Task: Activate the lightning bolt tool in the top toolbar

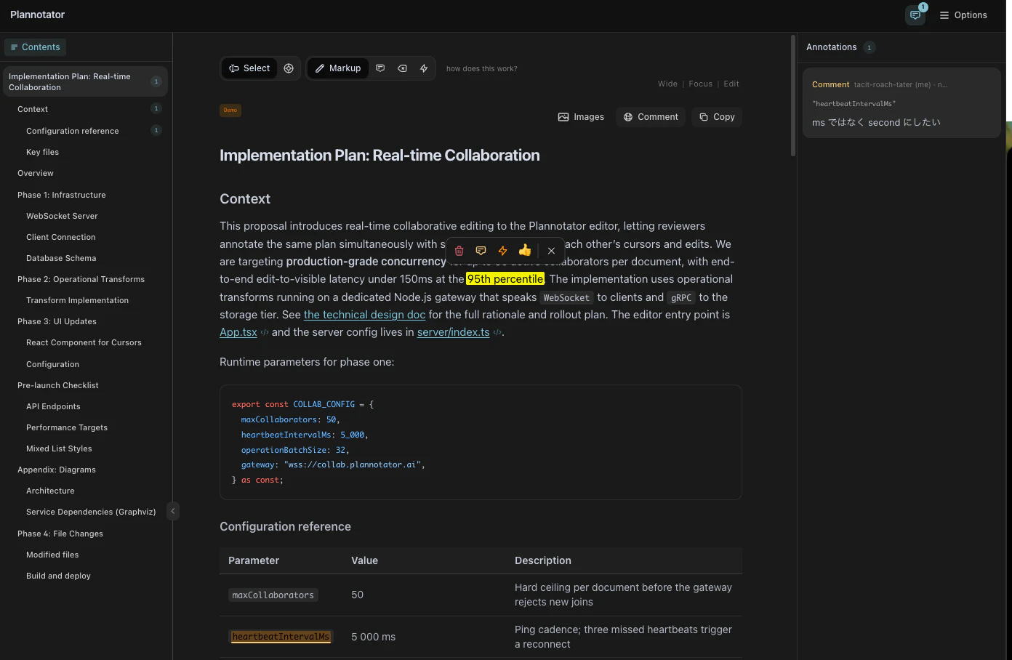Action: 424,68
